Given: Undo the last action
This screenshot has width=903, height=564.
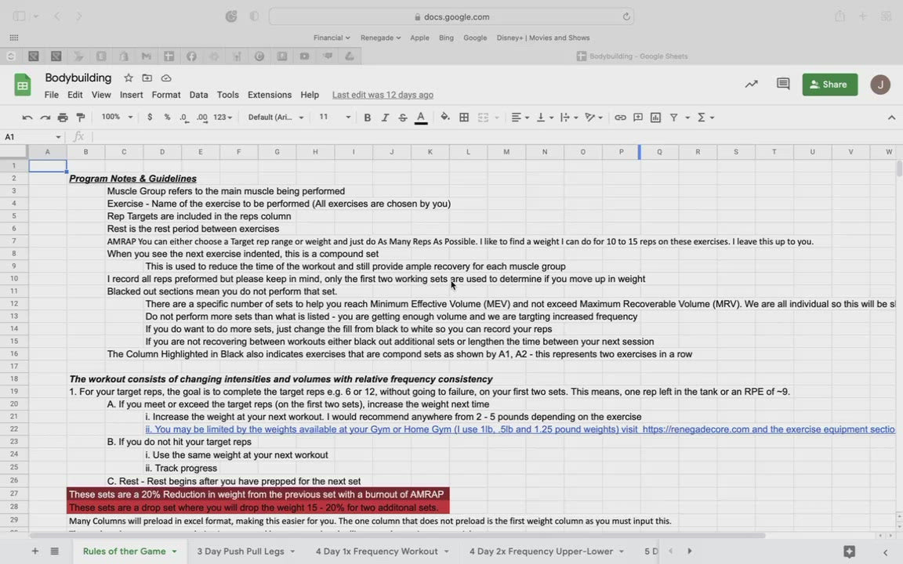Looking at the screenshot, I should [27, 117].
